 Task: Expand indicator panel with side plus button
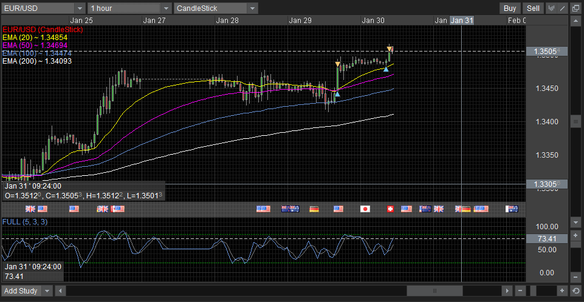576,235
